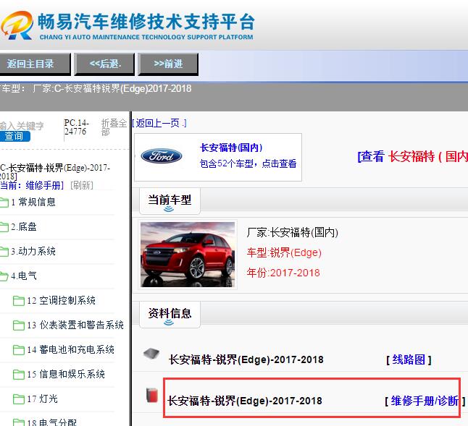Click the 刷新 refresh link
Image resolution: width=468 pixels, height=426 pixels.
[x=82, y=186]
